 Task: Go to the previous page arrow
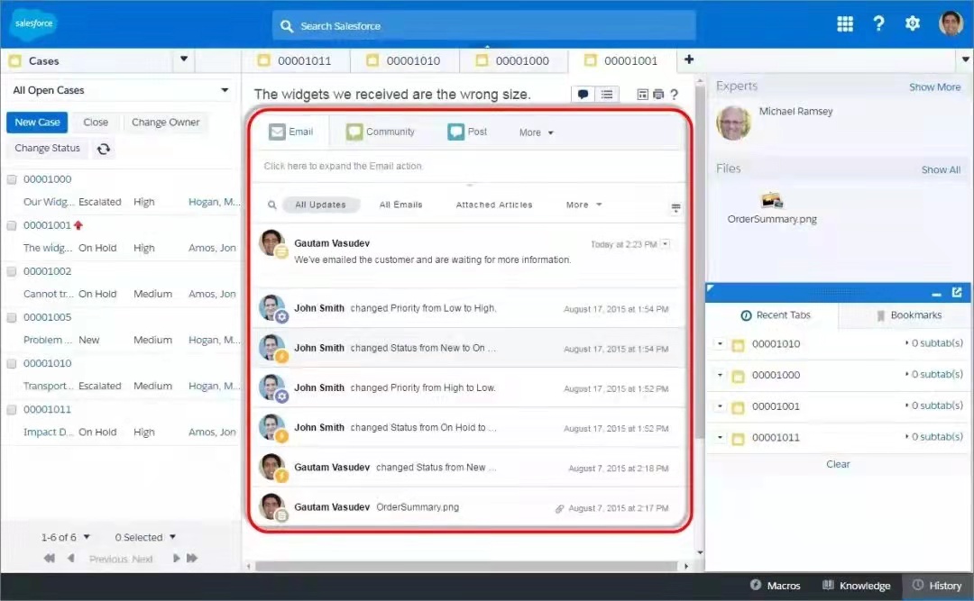pos(71,558)
